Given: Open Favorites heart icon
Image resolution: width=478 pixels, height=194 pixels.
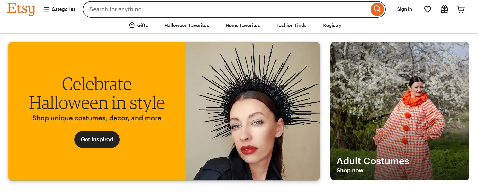Looking at the screenshot, I should [x=428, y=9].
